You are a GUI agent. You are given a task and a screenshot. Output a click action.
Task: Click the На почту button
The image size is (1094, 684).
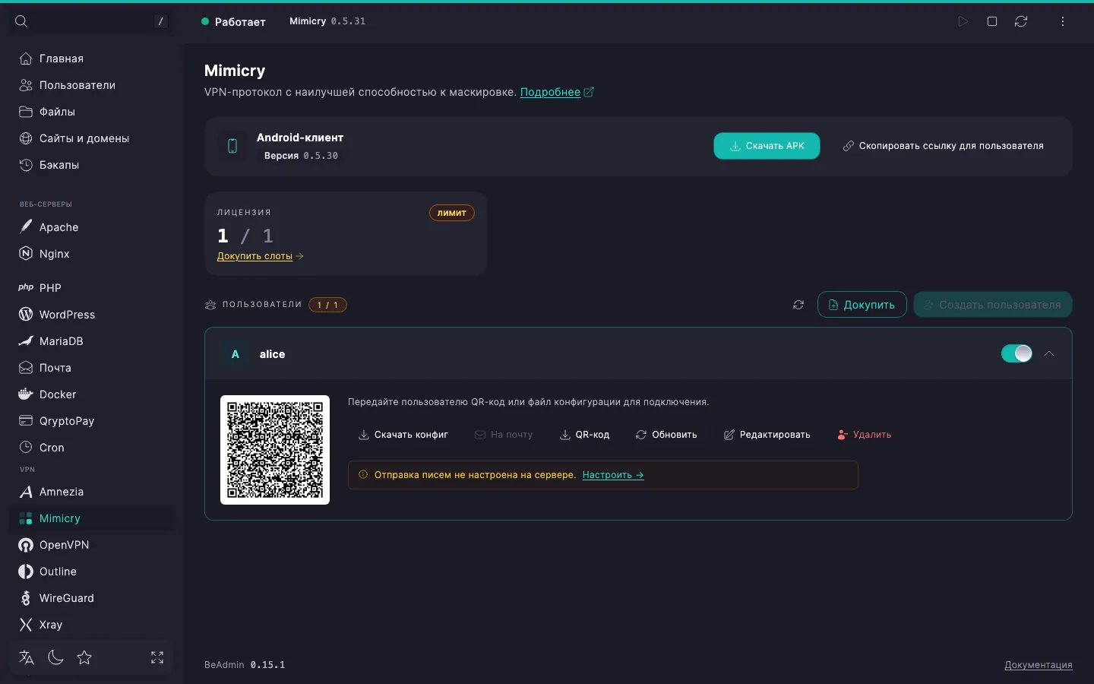pyautogui.click(x=504, y=435)
